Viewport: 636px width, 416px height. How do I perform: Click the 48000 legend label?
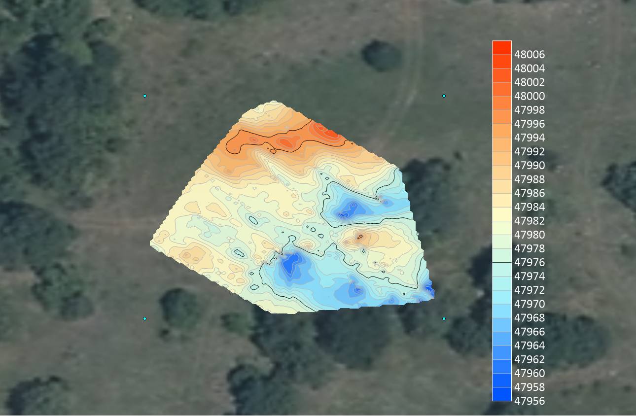tap(529, 96)
